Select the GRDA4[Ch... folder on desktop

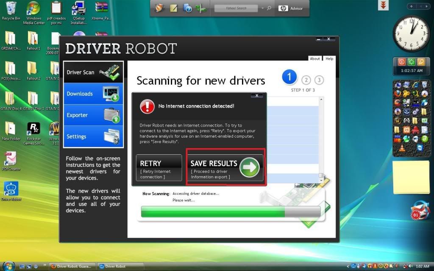click(11, 41)
